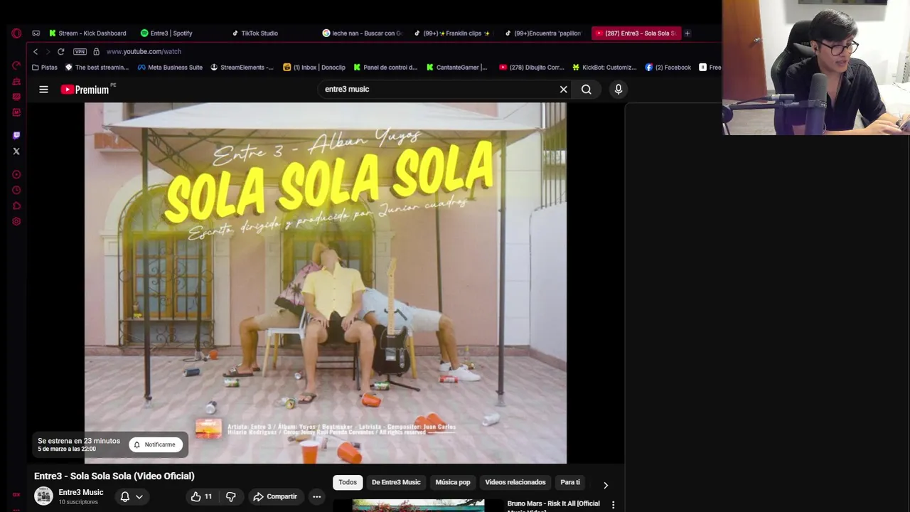The image size is (910, 512).
Task: Click the www.youtube.com/watch address field
Action: tap(144, 52)
